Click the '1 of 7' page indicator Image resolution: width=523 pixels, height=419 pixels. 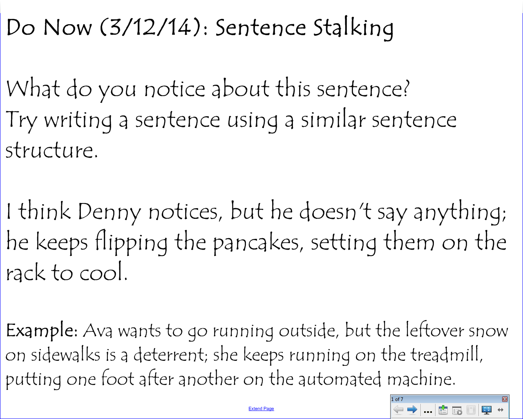[397, 399]
